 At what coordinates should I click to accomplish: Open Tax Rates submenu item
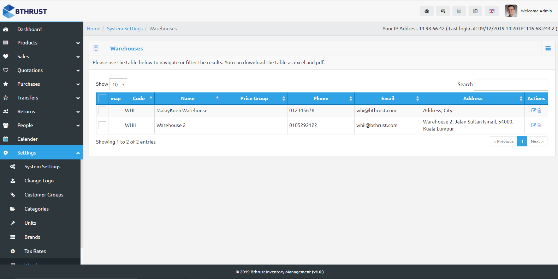pos(40,251)
